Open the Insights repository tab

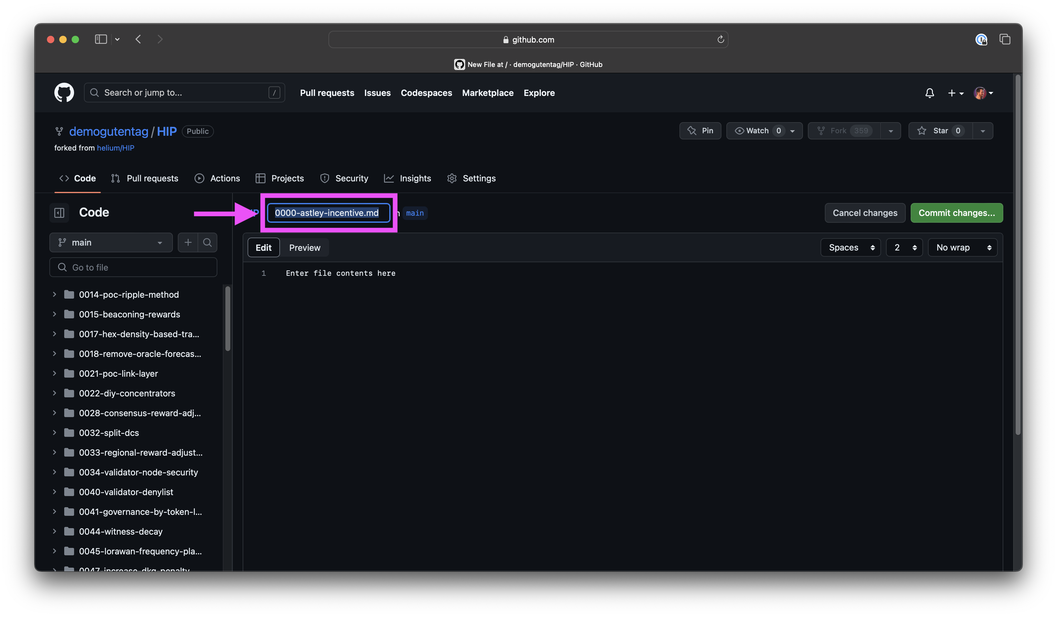407,179
